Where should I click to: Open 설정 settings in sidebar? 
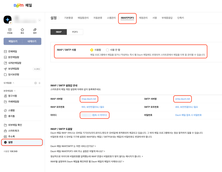click(x=22, y=142)
